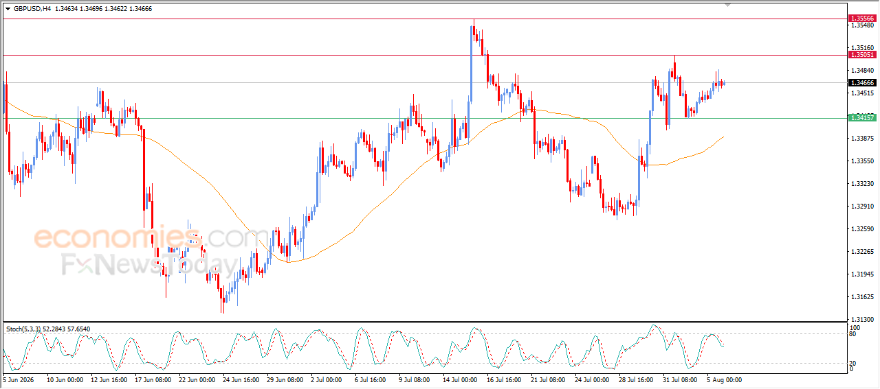The image size is (880, 389).
Task: Select the red 1.35566 price label
Action: point(862,19)
